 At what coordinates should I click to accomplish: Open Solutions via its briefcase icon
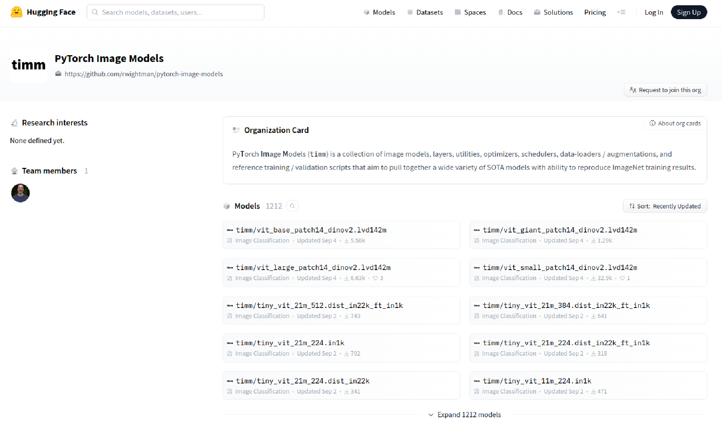(537, 12)
